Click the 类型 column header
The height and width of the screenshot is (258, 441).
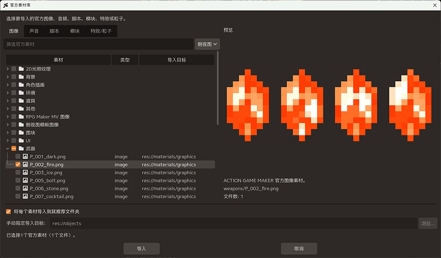(125, 60)
